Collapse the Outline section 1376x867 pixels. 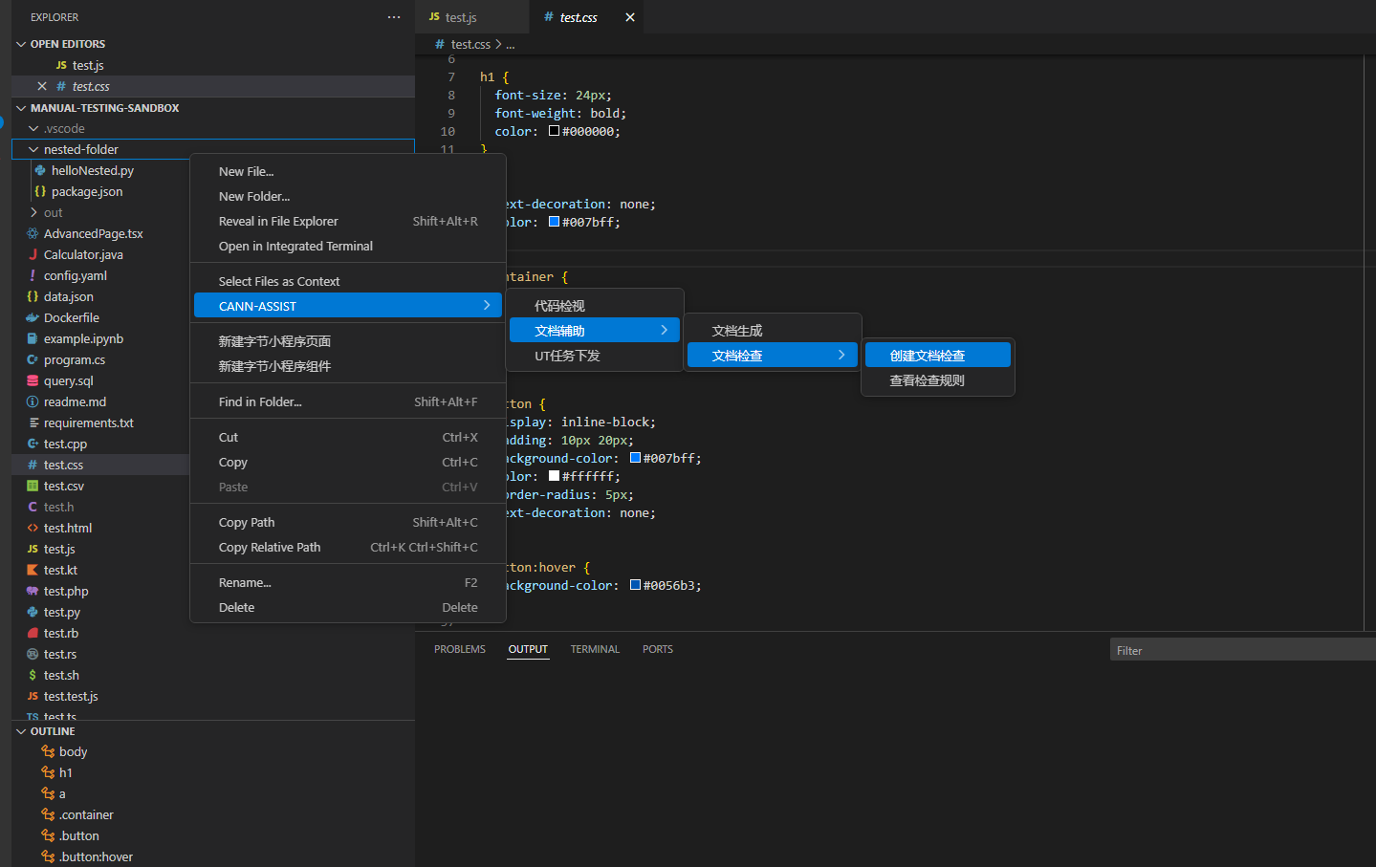(21, 731)
